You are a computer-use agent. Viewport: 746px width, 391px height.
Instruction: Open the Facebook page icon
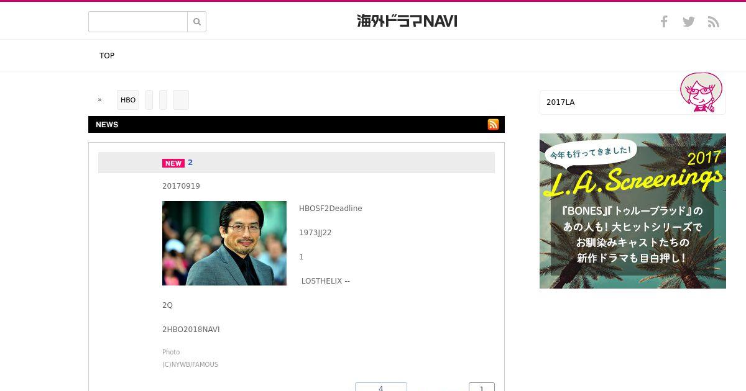click(x=664, y=22)
